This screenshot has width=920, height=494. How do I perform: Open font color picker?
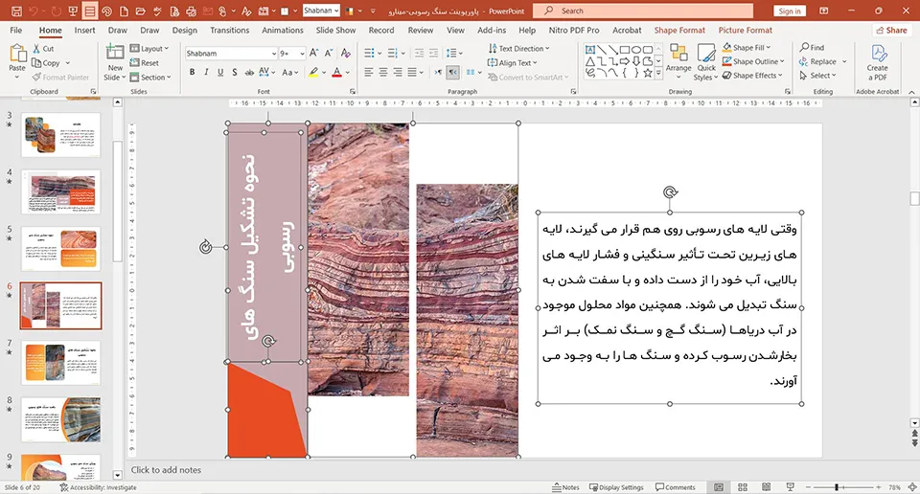pyautogui.click(x=347, y=72)
